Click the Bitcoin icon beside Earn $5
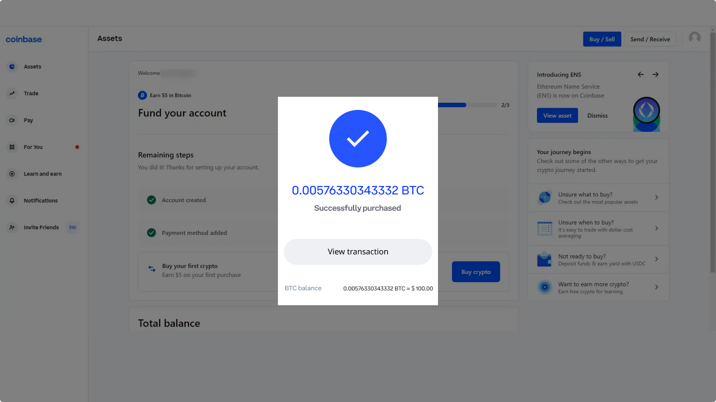Screen dimensions: 716x402 (142, 95)
